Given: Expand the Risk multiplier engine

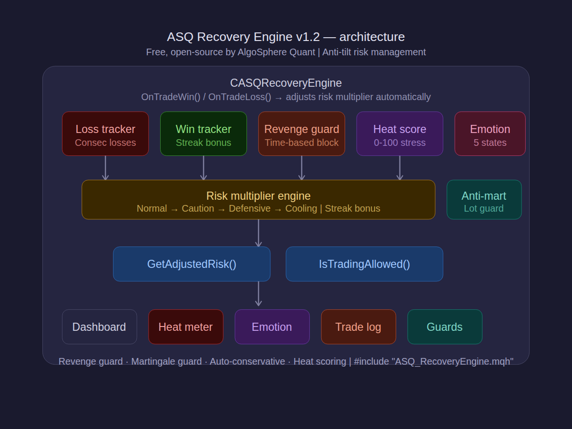Looking at the screenshot, I should tap(258, 200).
